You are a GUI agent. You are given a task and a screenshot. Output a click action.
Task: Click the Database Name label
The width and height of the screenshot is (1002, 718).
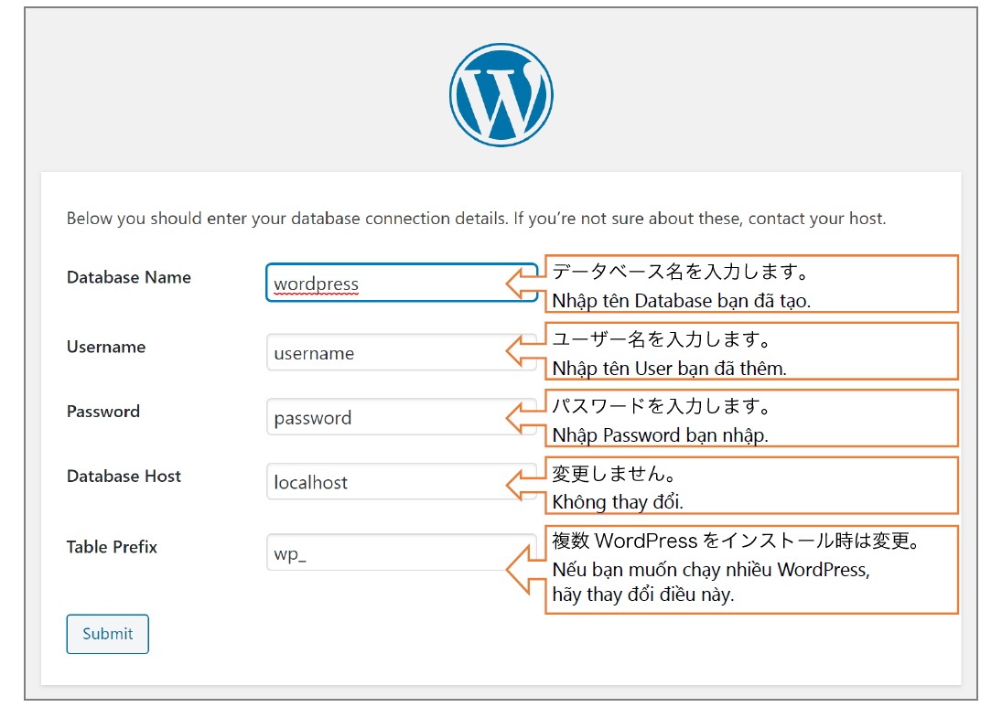pyautogui.click(x=128, y=277)
